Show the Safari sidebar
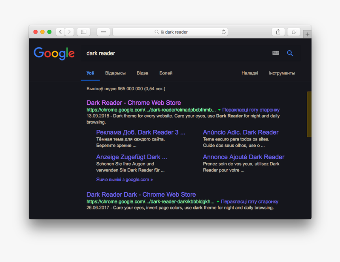This screenshot has width=340, height=262. (84, 32)
